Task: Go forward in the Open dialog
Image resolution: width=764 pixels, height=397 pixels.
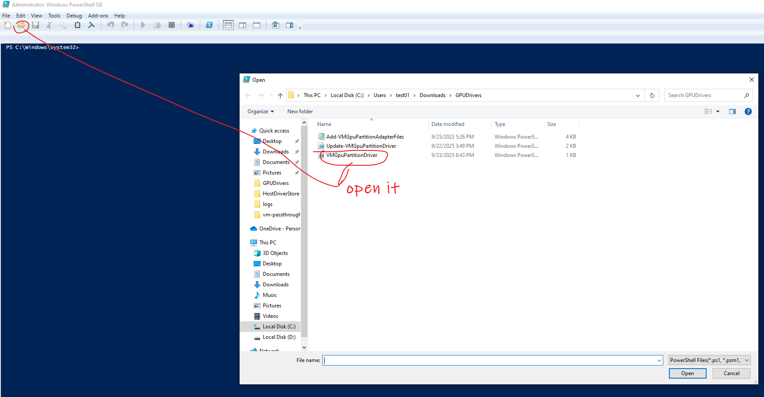Action: coord(261,95)
